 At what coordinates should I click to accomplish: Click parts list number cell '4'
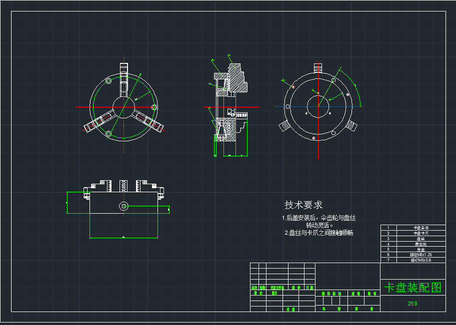[388, 244]
